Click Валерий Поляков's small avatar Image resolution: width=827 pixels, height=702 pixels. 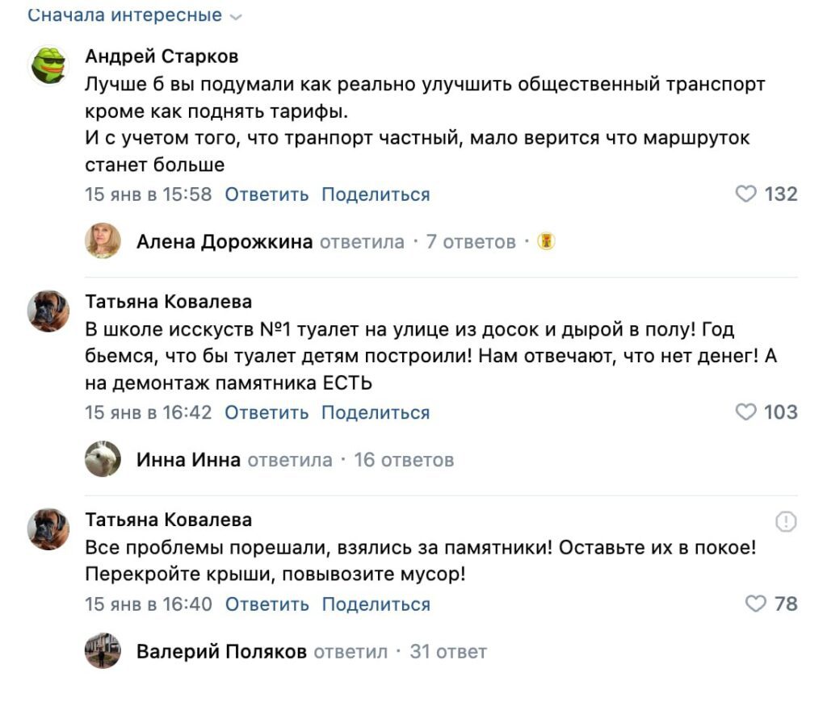point(103,651)
